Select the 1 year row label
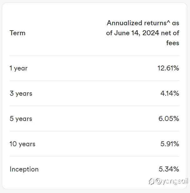The width and height of the screenshot is (190, 193). coord(18,68)
